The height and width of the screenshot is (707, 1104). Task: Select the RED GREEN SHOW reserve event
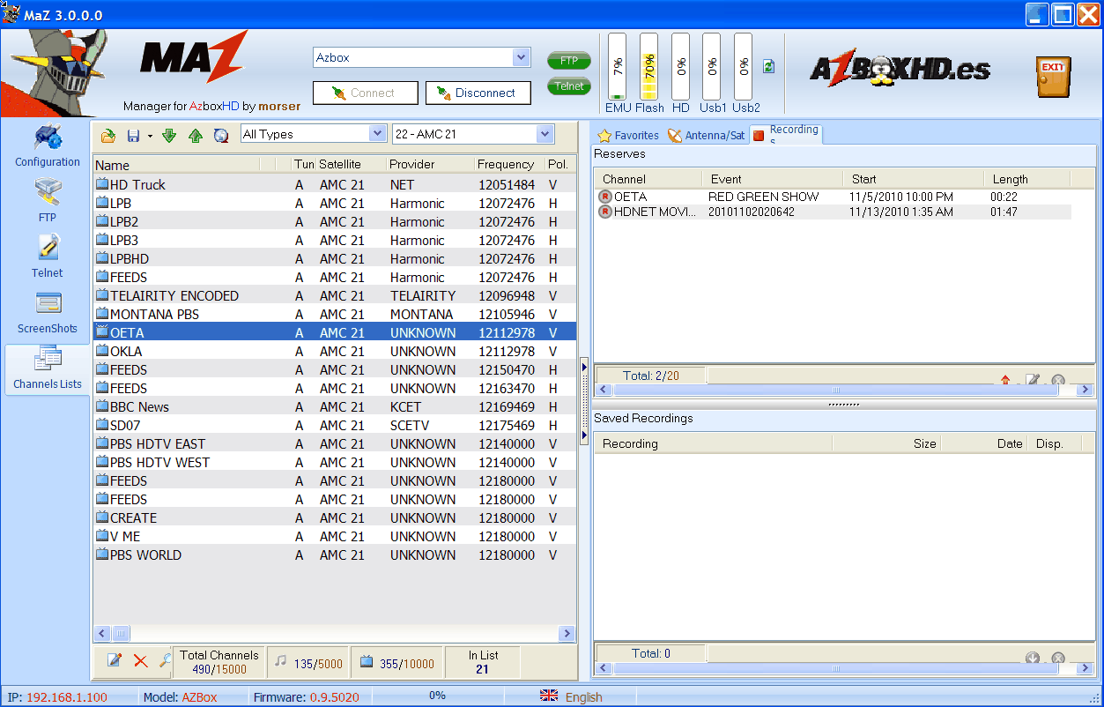click(x=764, y=197)
